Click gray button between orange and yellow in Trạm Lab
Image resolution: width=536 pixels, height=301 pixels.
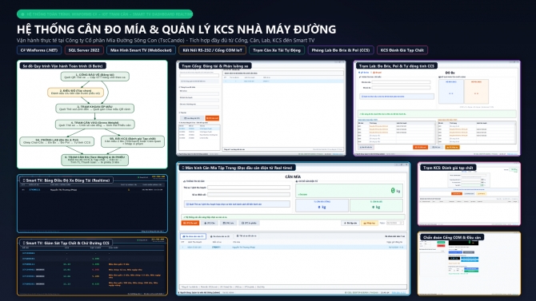coord(436,147)
